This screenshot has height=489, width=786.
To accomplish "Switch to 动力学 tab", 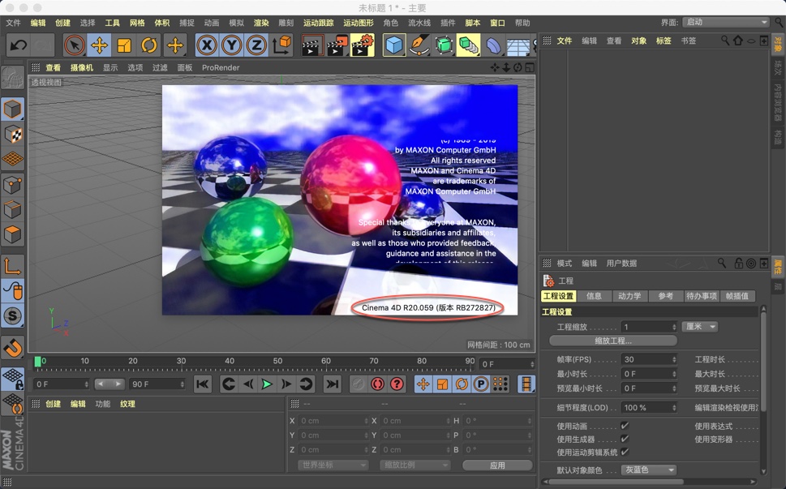I will pyautogui.click(x=629, y=296).
